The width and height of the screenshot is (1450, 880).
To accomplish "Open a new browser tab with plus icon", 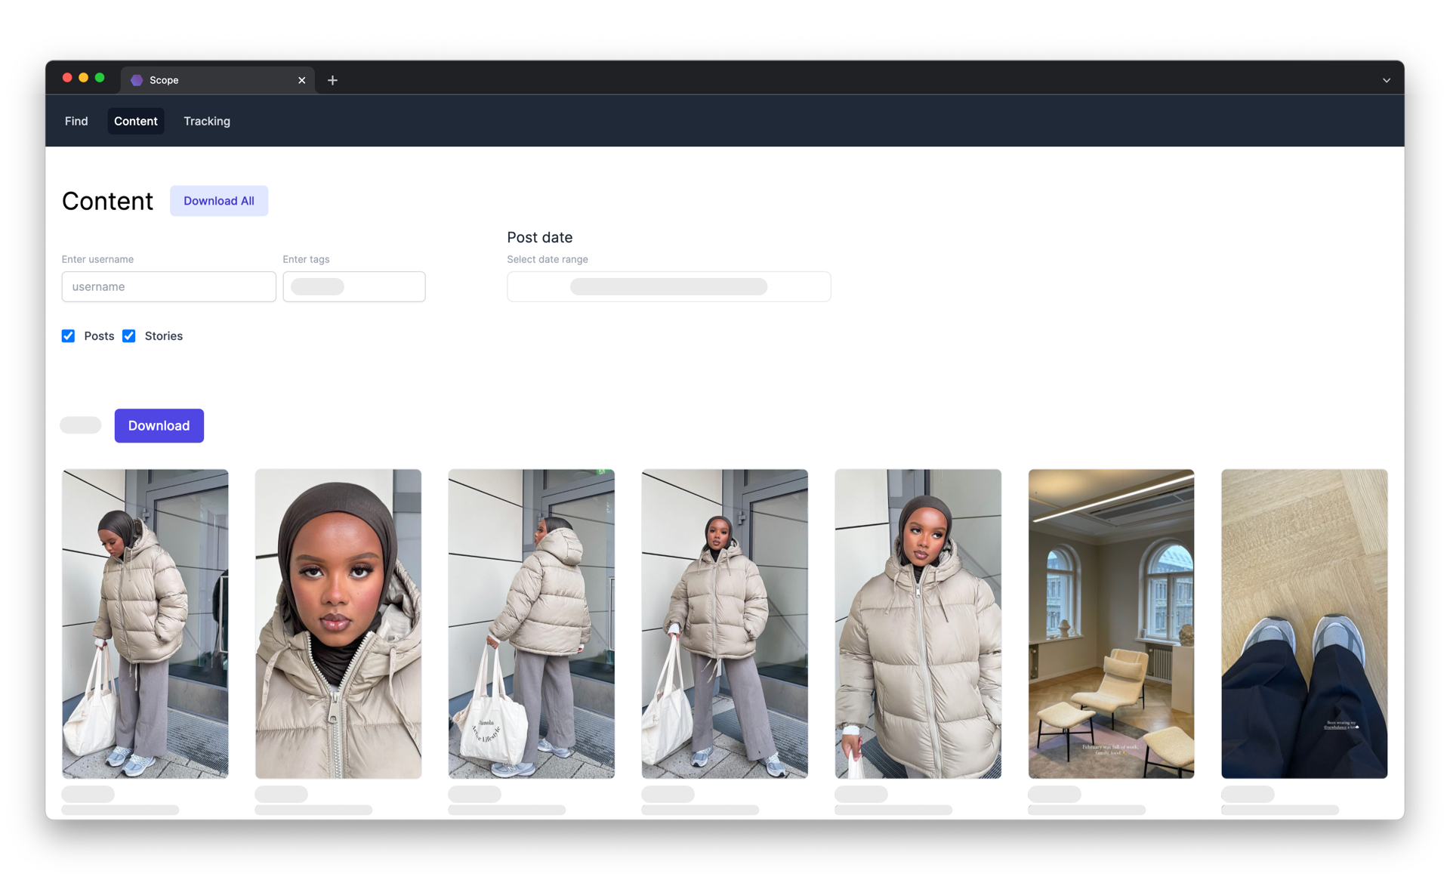I will [332, 80].
